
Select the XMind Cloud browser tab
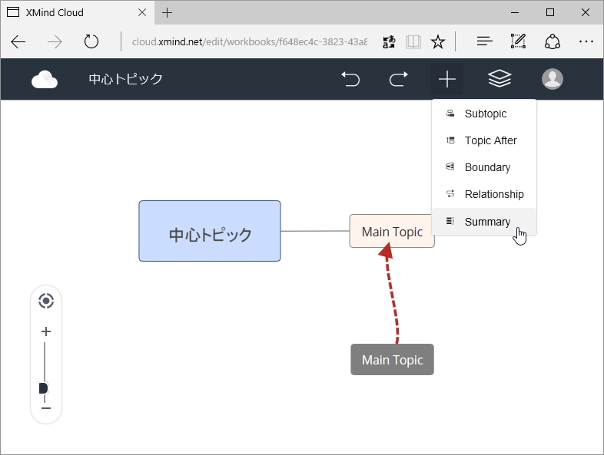pyautogui.click(x=78, y=12)
